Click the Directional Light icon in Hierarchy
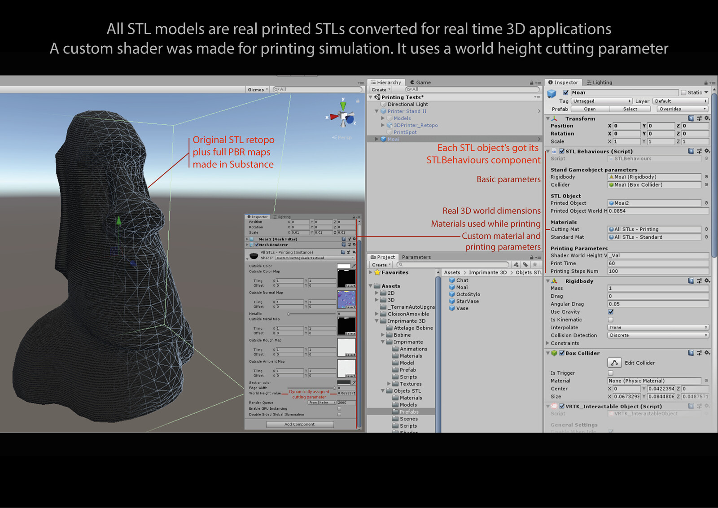718x508 pixels. point(383,105)
